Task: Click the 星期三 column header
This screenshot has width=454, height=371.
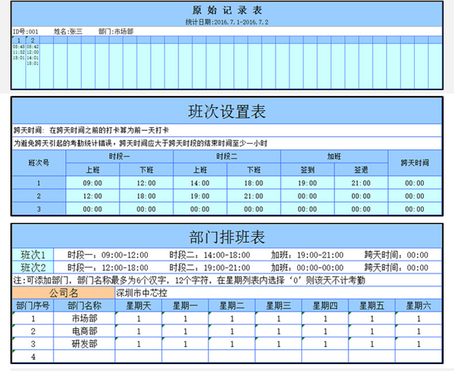Action: point(279,306)
